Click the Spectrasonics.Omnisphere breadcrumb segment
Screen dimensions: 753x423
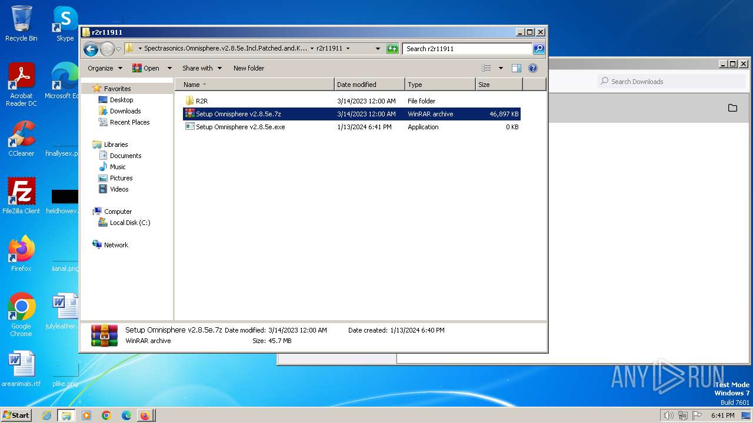(x=225, y=49)
